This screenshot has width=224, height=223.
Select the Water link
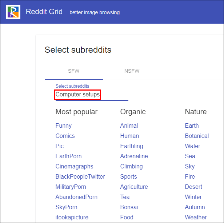pyautogui.click(x=193, y=146)
